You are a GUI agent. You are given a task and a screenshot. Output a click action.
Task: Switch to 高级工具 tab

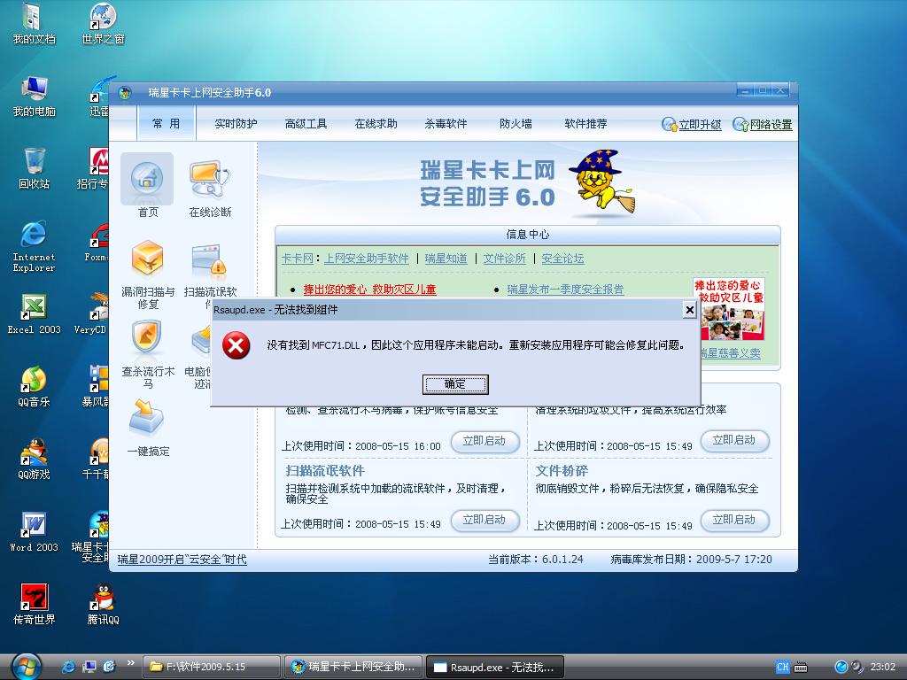(306, 124)
